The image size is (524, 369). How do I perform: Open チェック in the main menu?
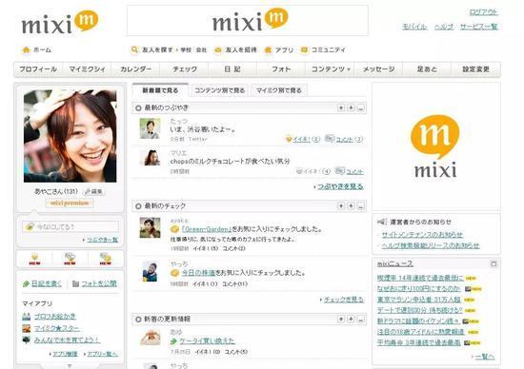pos(184,69)
